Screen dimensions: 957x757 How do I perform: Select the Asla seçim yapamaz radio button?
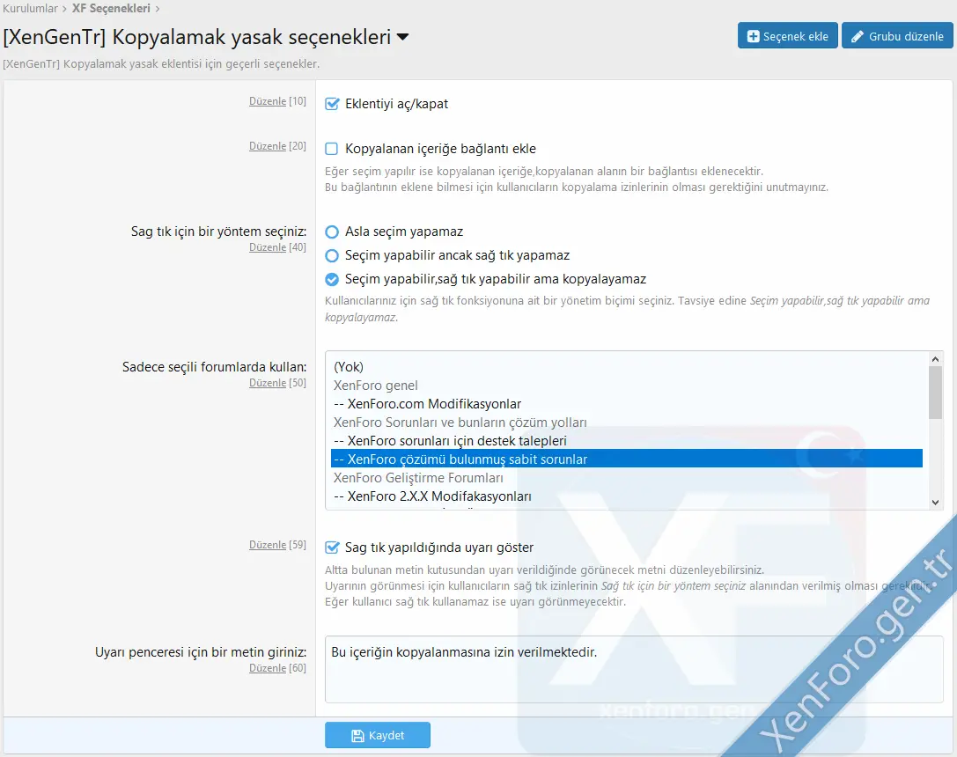click(x=331, y=232)
